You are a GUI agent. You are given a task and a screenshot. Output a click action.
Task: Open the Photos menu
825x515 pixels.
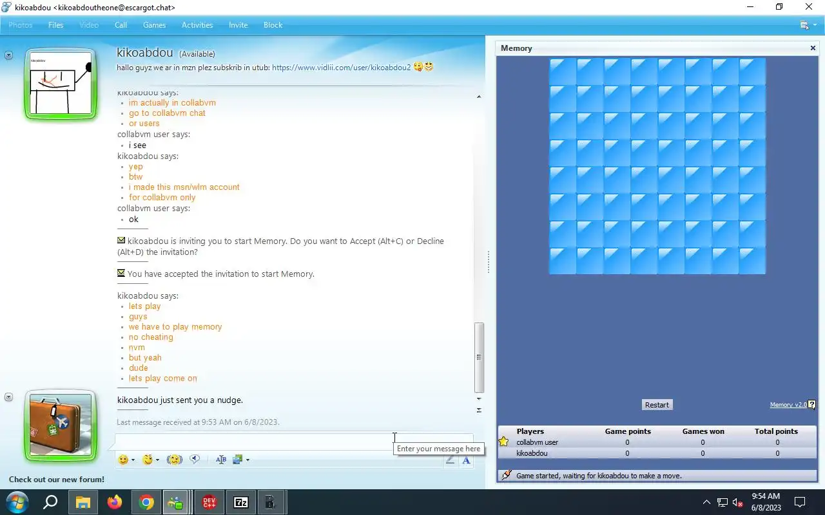[21, 25]
